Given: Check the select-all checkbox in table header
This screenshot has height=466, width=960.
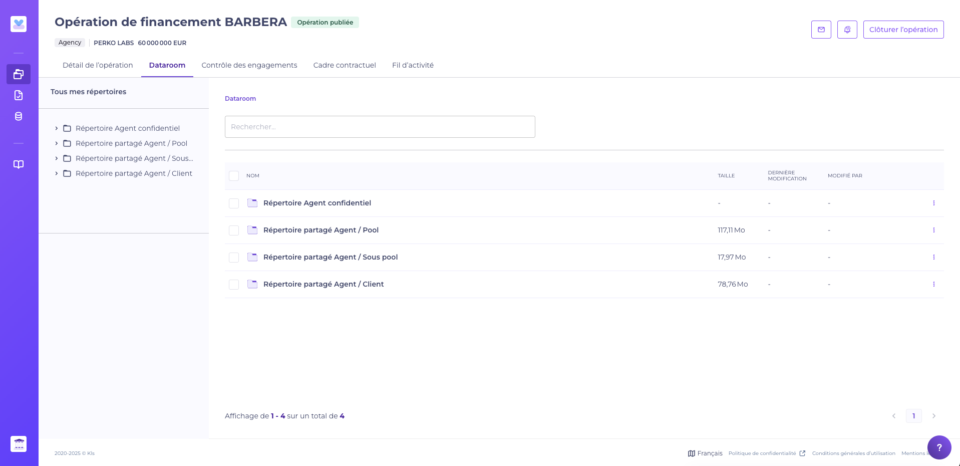Looking at the screenshot, I should [234, 176].
